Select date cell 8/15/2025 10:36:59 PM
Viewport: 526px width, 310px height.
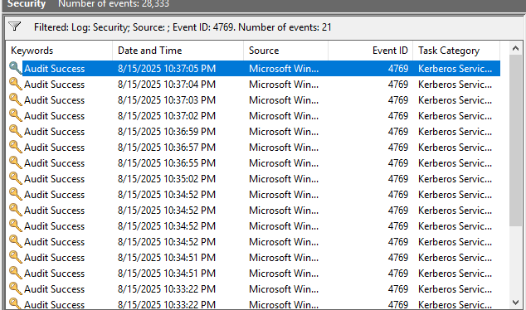167,132
